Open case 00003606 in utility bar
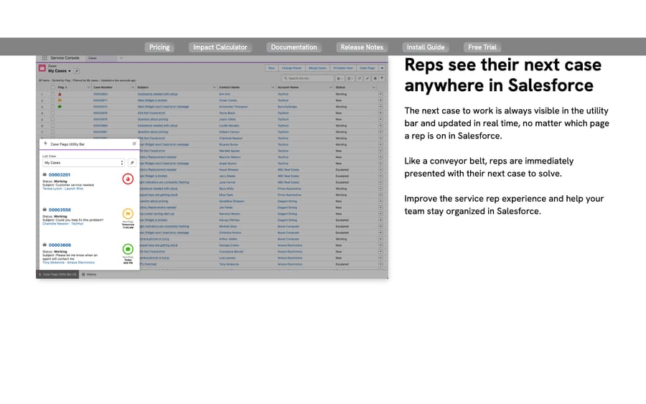This screenshot has width=646, height=404. click(60, 245)
